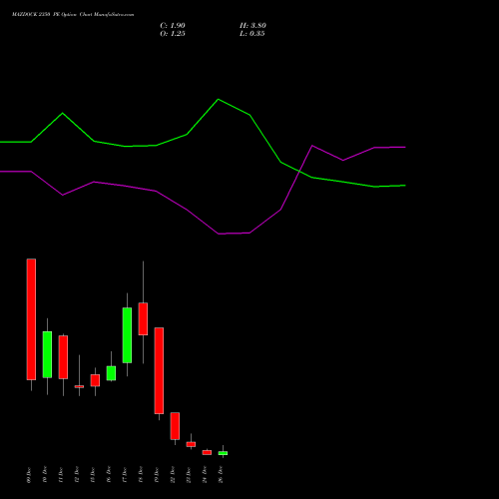Select the tall red candle for 09 Dec

tap(31, 319)
